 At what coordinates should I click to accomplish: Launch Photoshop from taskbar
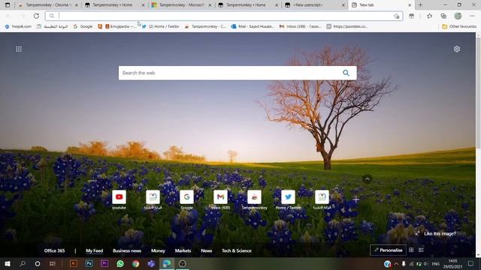pos(89,263)
